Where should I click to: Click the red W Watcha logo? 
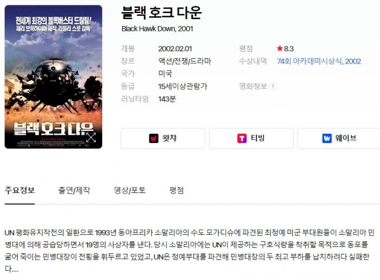(x=154, y=138)
